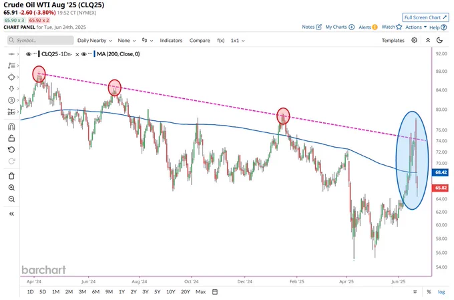Image resolution: width=454 pixels, height=300 pixels.
Task: Switch to dark mode moon icon
Action: tap(439, 40)
